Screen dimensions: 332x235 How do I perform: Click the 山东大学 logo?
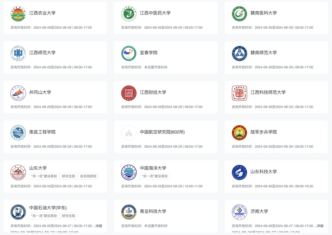pos(18,172)
